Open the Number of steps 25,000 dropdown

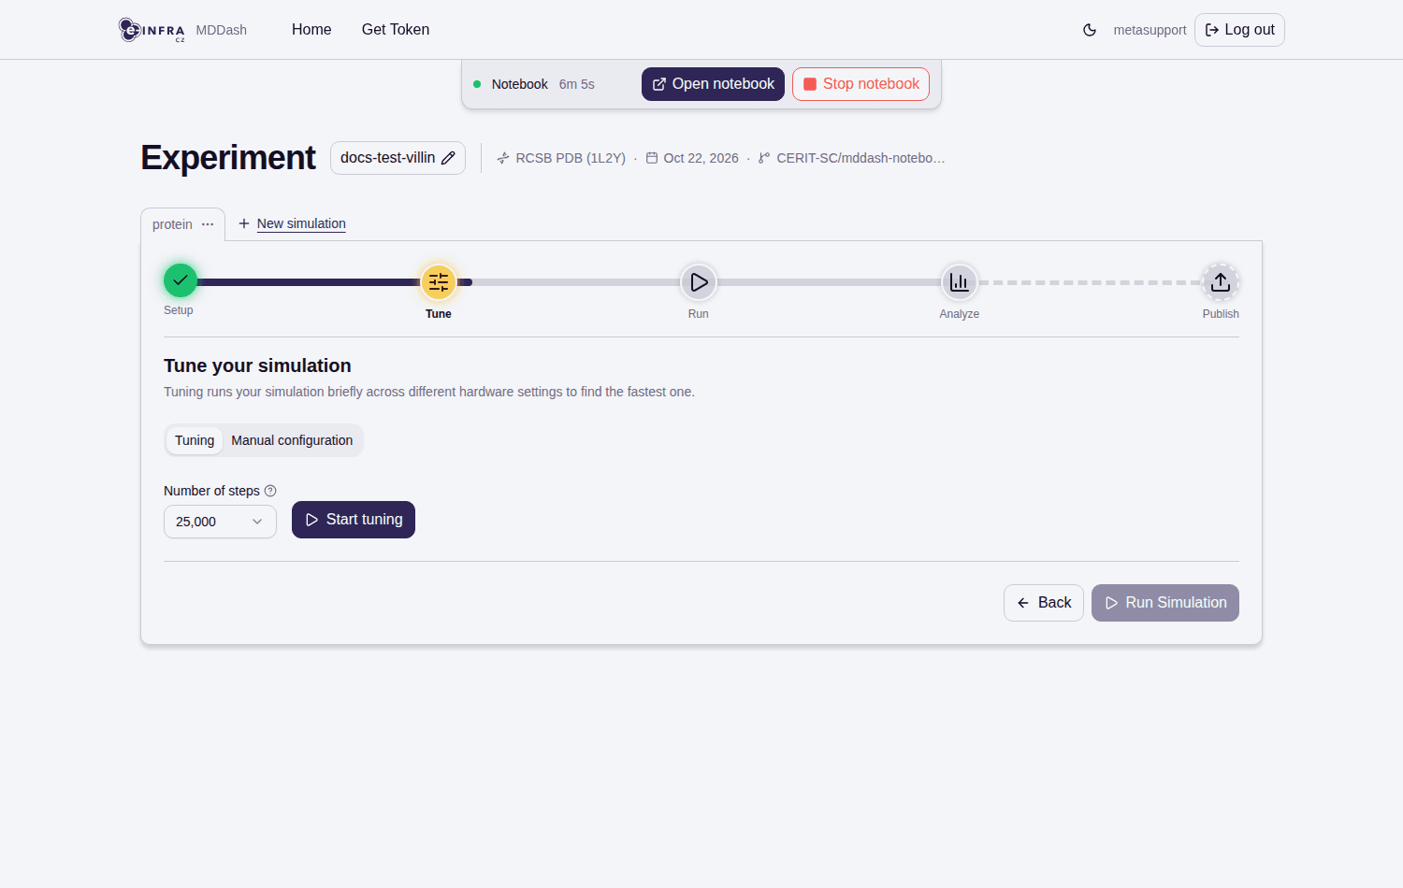(x=220, y=522)
